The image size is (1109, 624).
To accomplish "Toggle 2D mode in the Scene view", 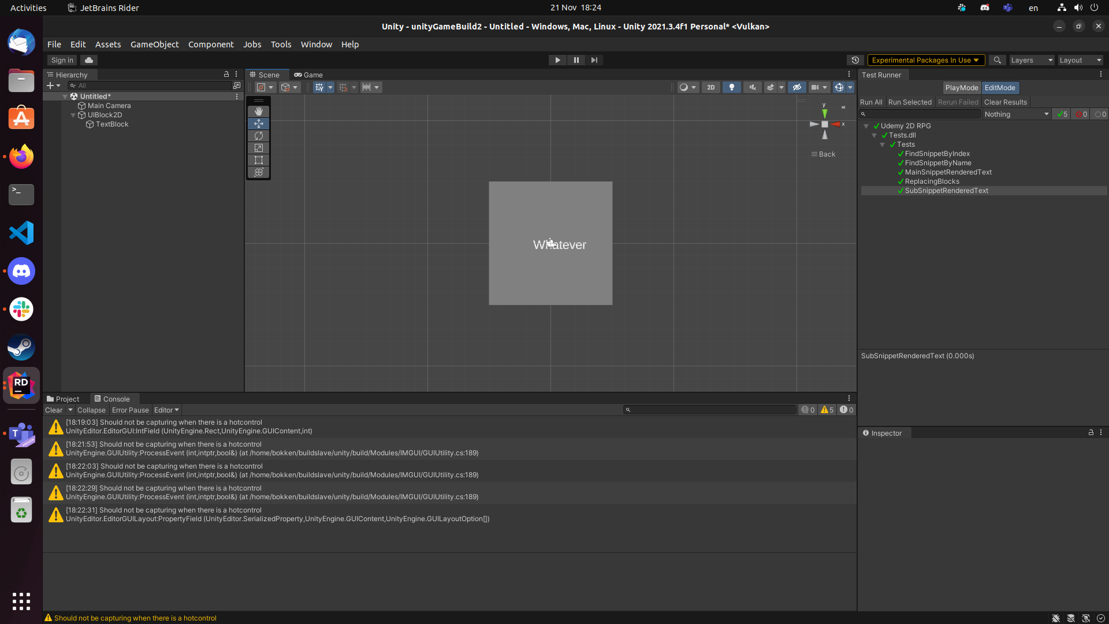I will [x=710, y=87].
